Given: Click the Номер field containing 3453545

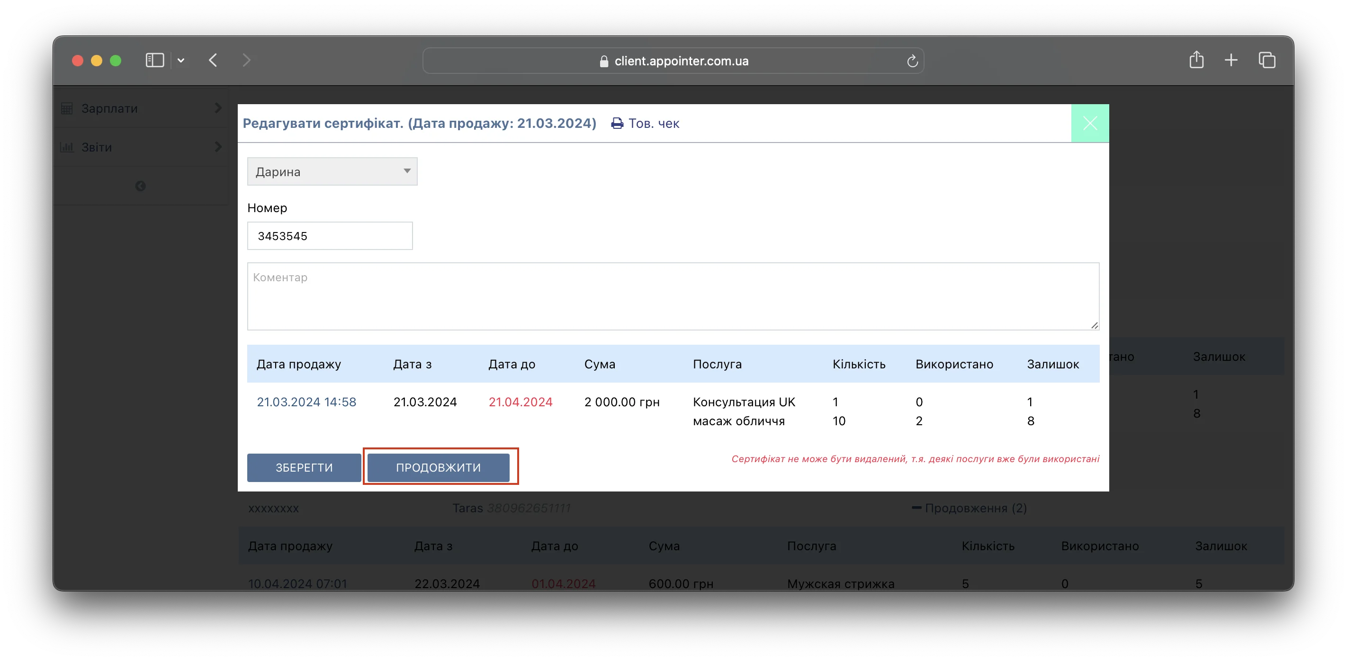Looking at the screenshot, I should coord(330,236).
